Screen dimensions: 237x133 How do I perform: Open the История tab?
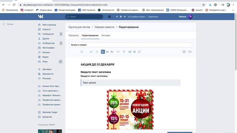click(x=106, y=35)
